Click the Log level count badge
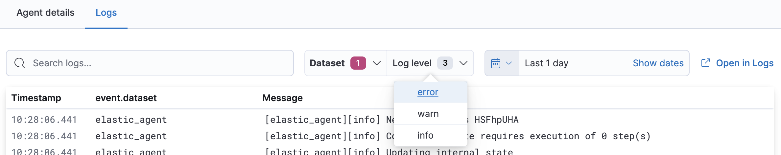Screen dimensions: 781x155 tap(445, 63)
